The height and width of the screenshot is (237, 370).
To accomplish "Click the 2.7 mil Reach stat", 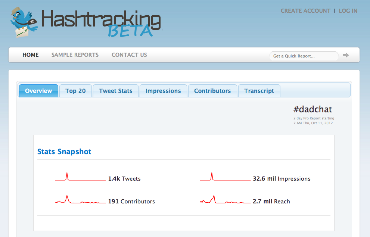I will click(x=271, y=202).
